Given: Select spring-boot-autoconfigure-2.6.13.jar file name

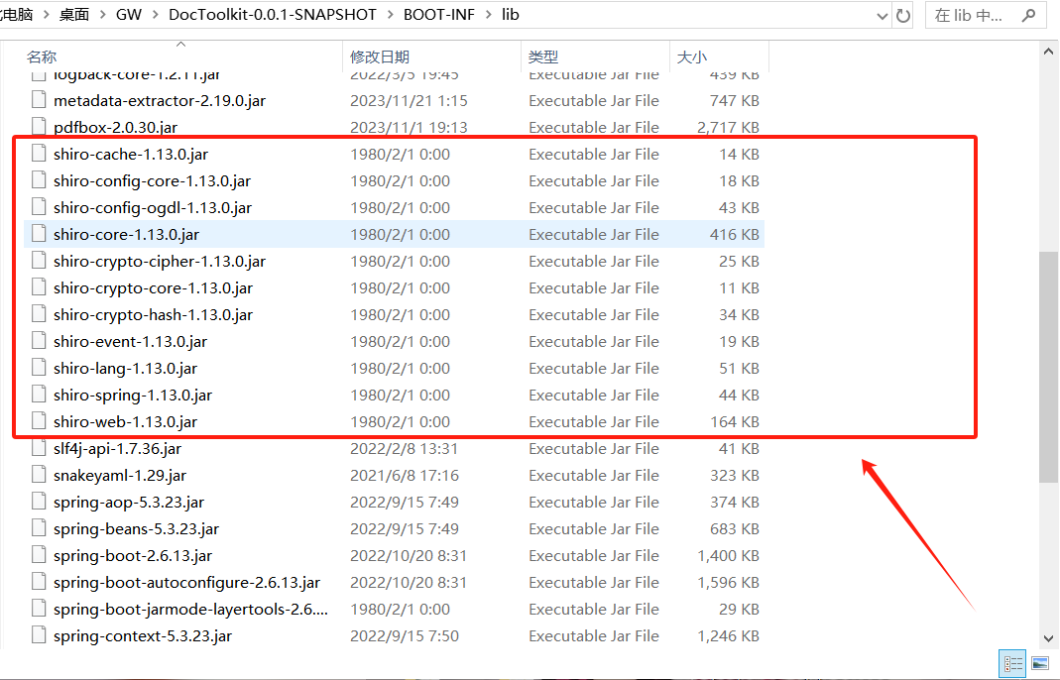Looking at the screenshot, I should pyautogui.click(x=186, y=582).
